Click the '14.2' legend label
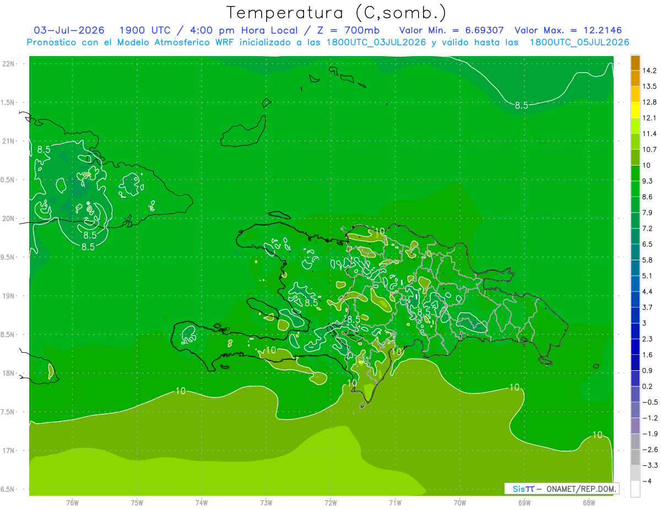Screen dimensions: 661x510 651,70
